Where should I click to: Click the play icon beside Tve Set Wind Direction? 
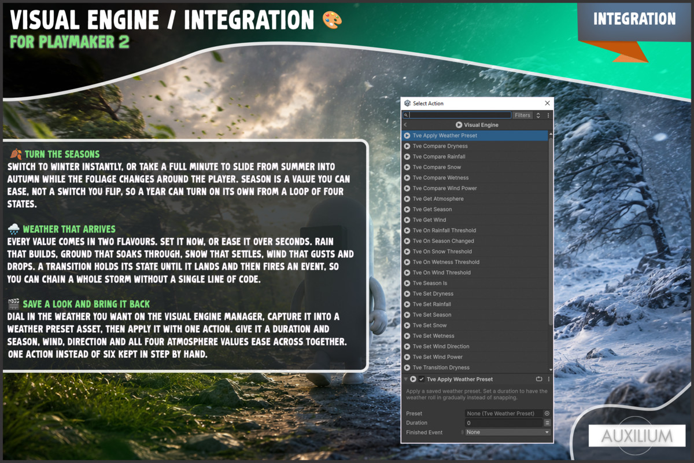[x=407, y=346]
